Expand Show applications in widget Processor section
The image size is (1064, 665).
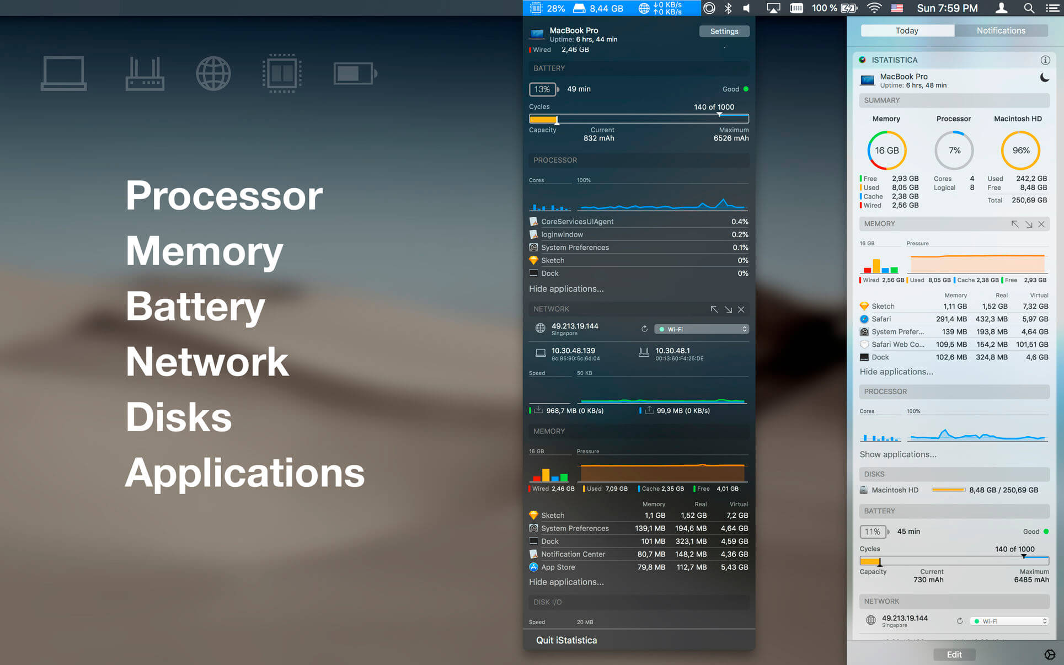(897, 454)
